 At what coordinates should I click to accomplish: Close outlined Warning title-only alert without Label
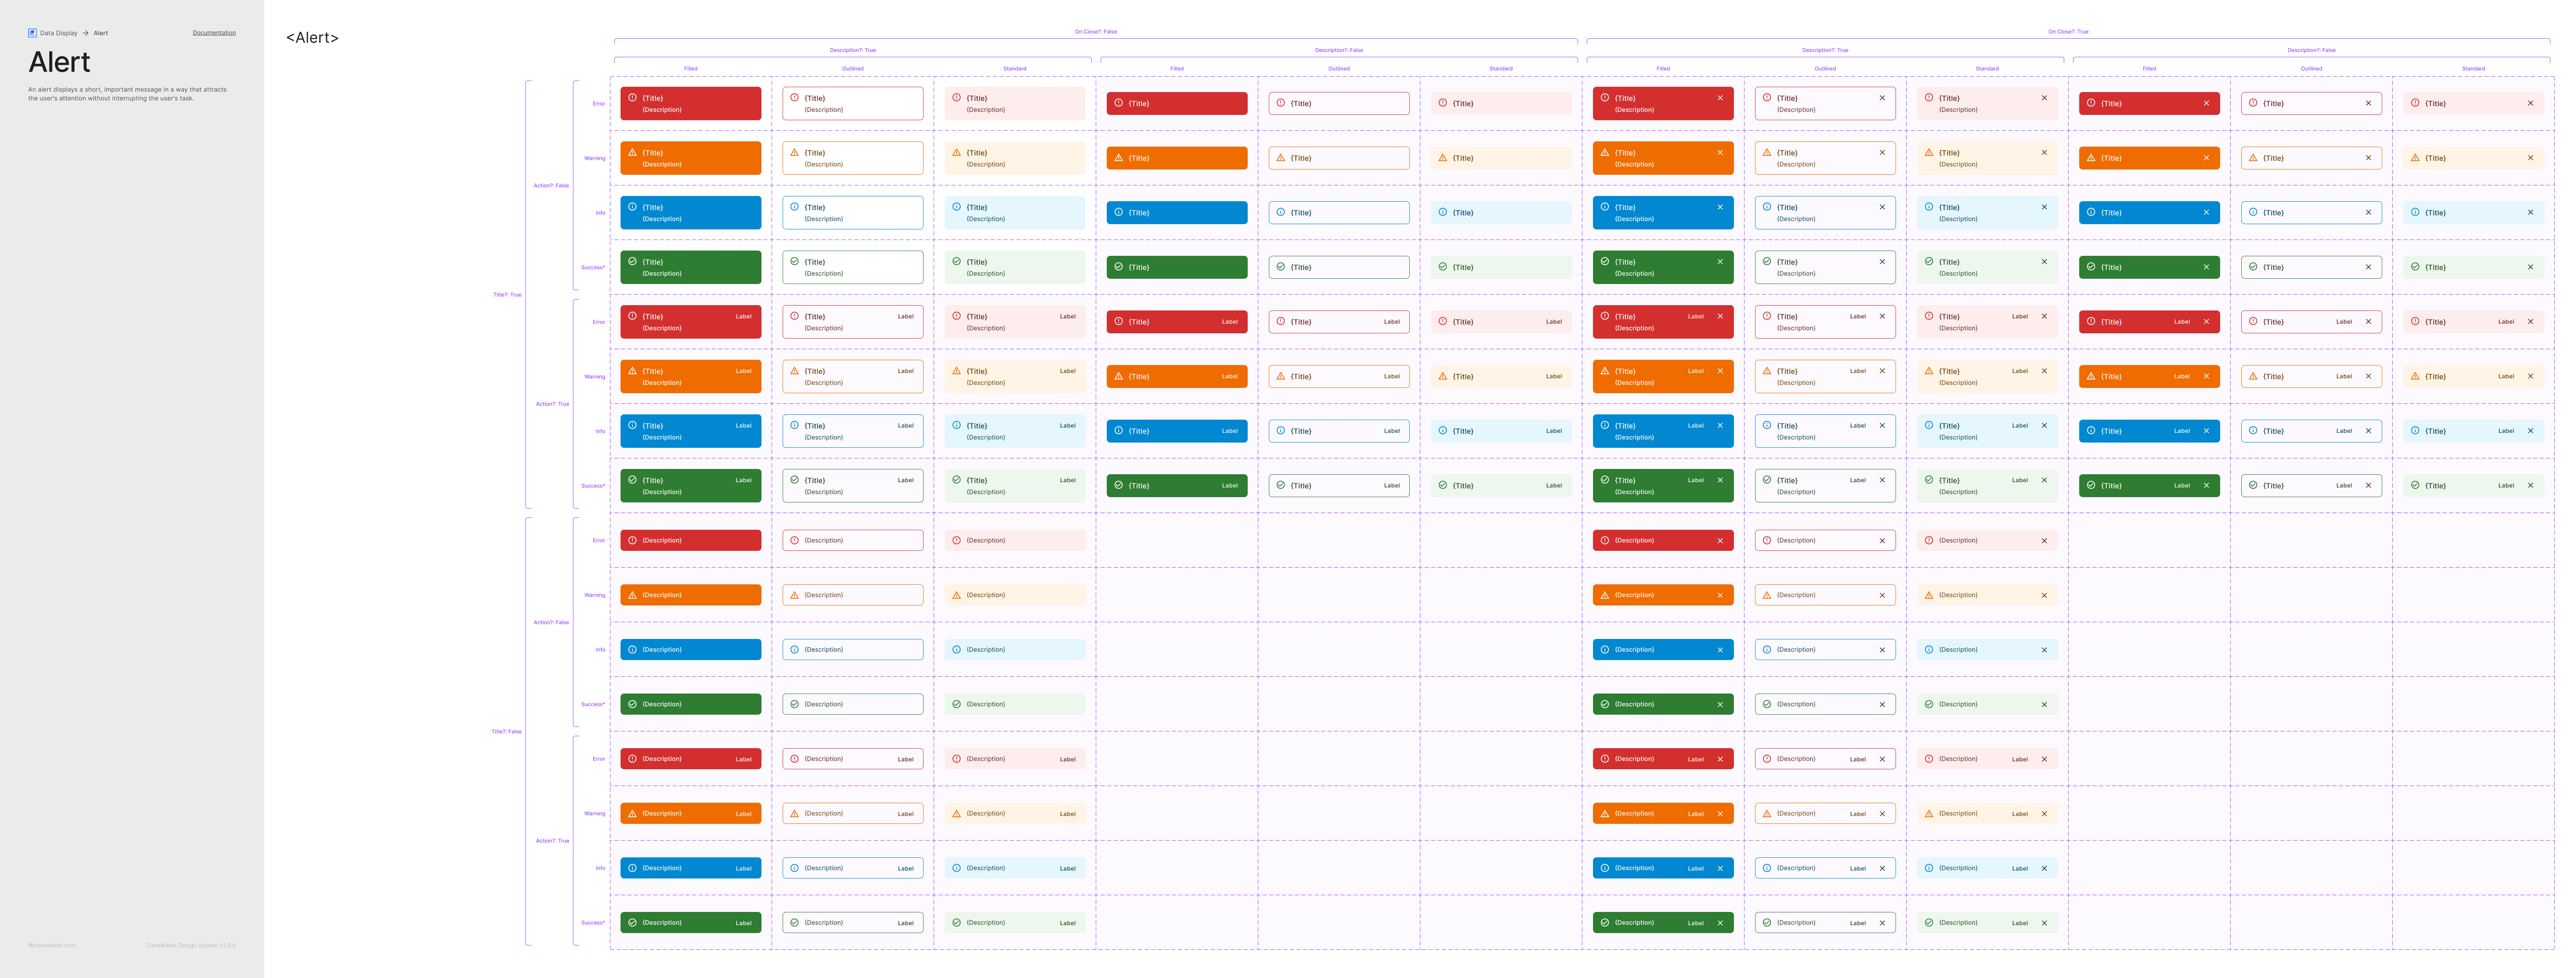click(x=2368, y=158)
